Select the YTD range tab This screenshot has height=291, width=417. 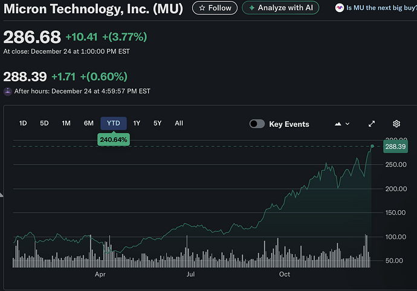click(x=113, y=123)
